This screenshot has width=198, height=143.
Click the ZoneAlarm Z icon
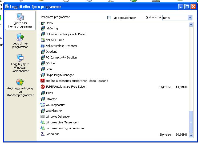point(43,134)
